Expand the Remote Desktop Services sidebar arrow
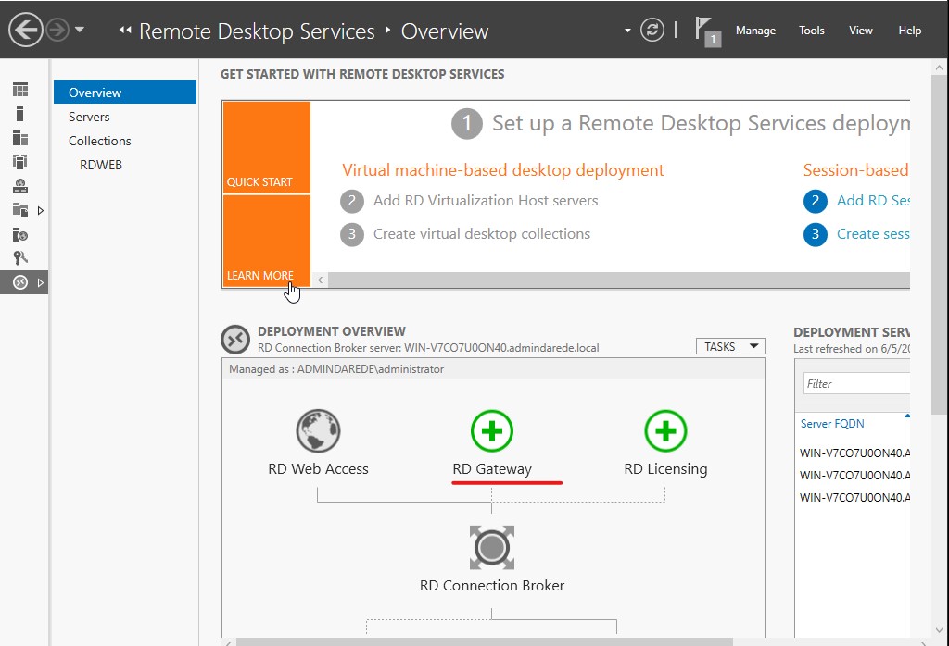Screen dimensions: 949x646 (41, 283)
